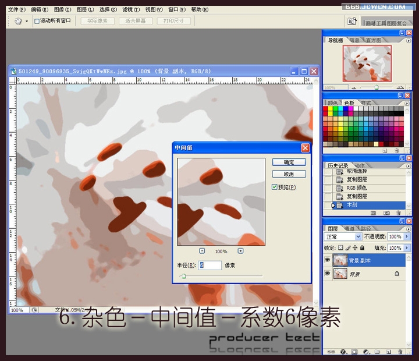
Task: Click the Navigator zoom percentage field
Action: tap(336, 87)
